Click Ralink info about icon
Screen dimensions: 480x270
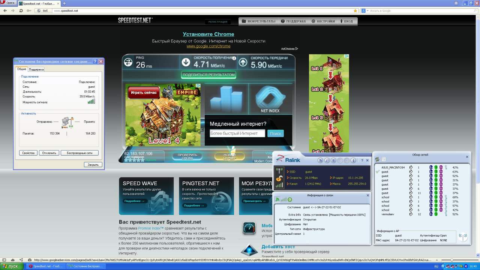[353, 160]
